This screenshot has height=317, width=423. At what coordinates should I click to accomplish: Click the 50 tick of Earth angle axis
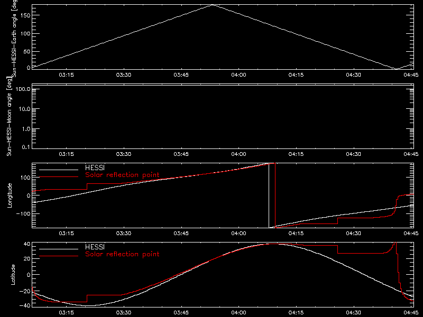coord(27,51)
